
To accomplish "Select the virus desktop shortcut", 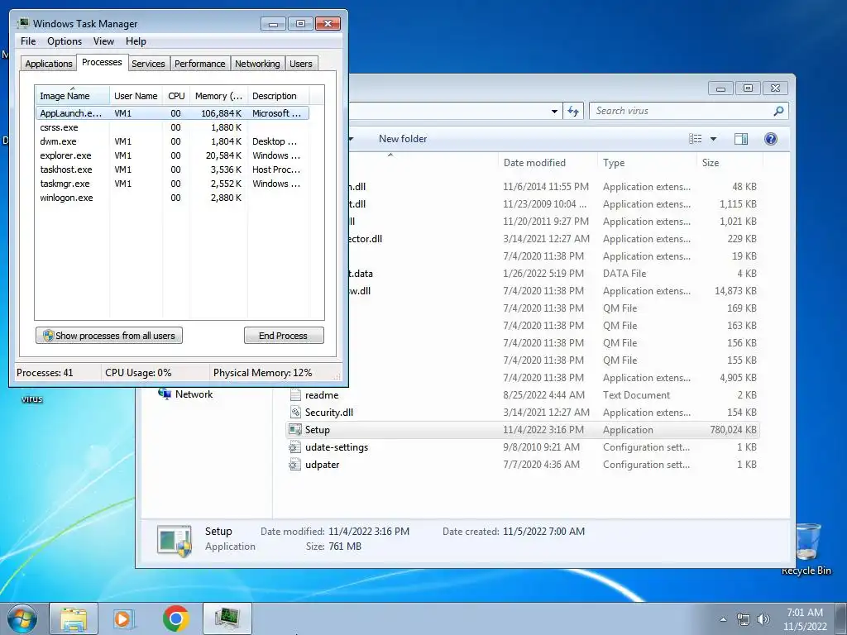I will tap(32, 399).
